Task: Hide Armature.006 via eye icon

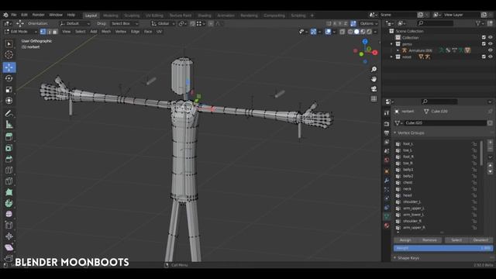Action: coord(491,50)
